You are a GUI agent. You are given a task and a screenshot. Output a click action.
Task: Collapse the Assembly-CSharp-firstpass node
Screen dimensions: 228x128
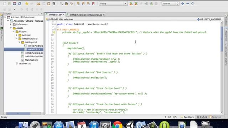coord(8,21)
